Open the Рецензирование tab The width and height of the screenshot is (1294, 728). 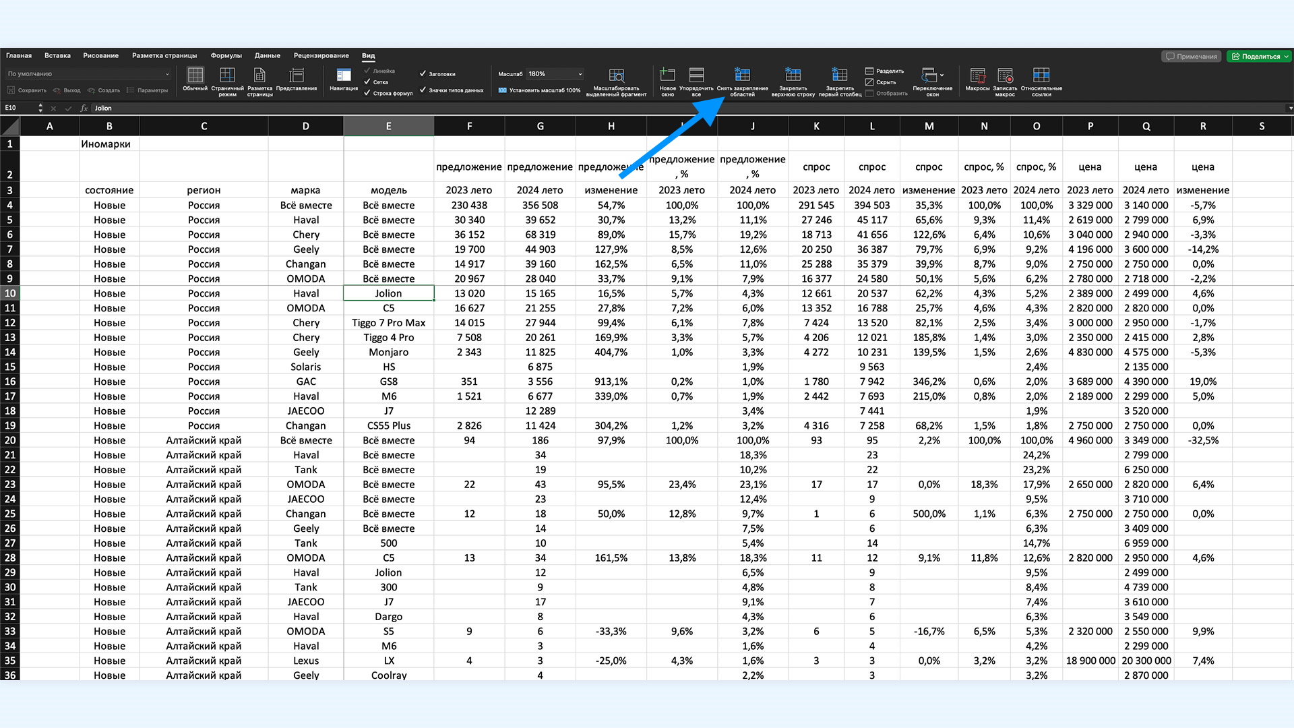point(321,56)
